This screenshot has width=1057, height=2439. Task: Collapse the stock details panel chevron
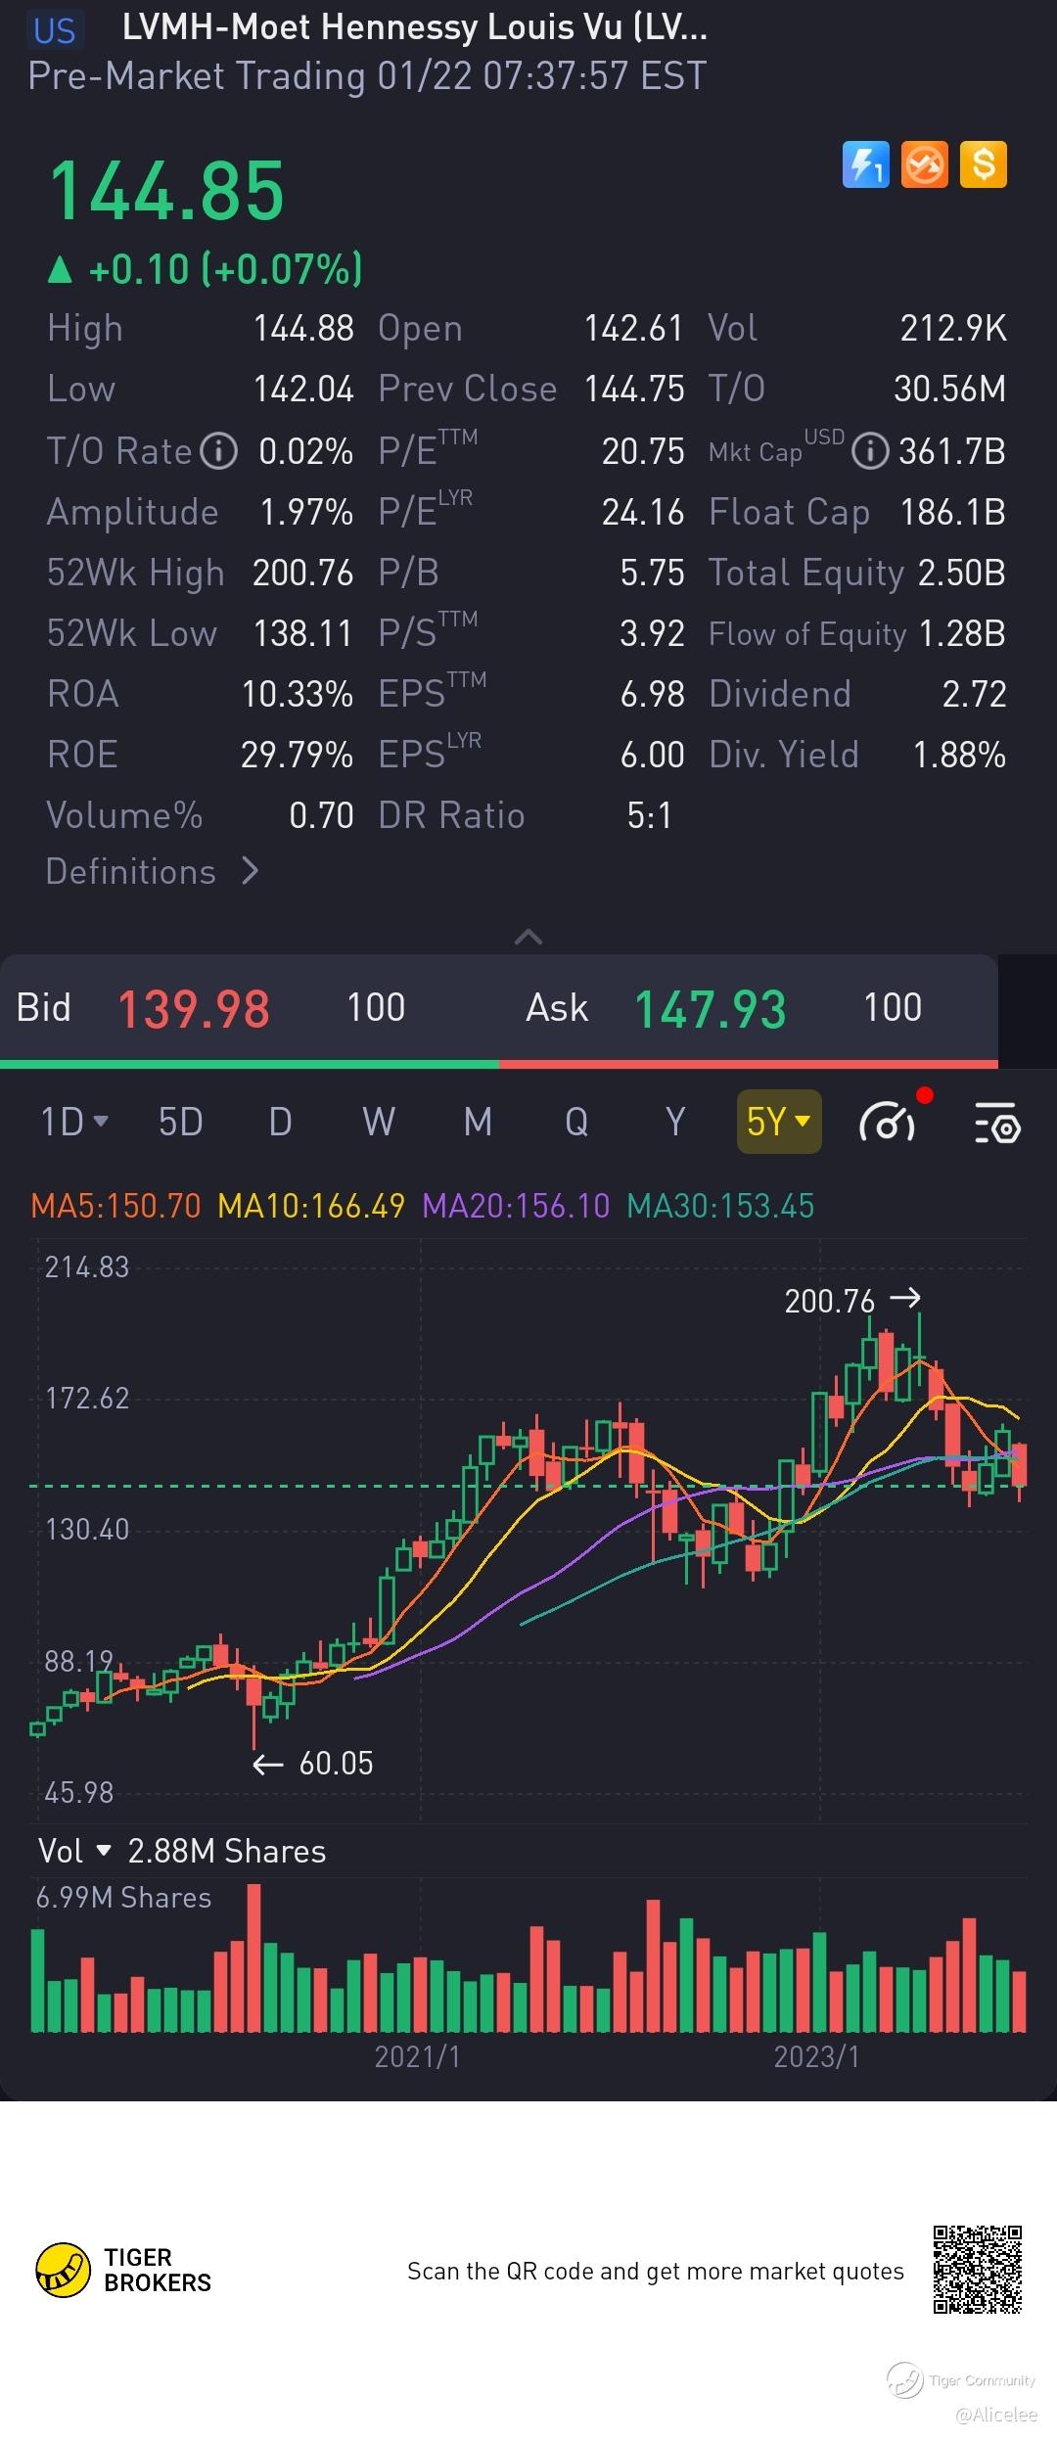pyautogui.click(x=528, y=937)
